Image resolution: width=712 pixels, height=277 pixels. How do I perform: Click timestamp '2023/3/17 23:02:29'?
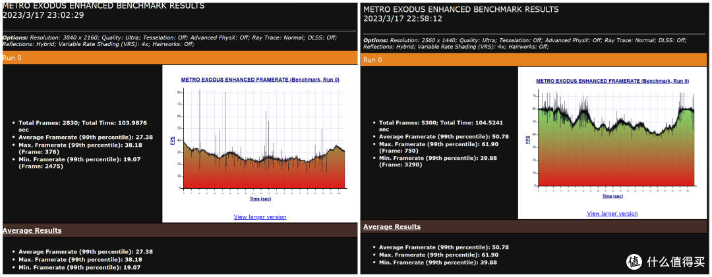43,15
